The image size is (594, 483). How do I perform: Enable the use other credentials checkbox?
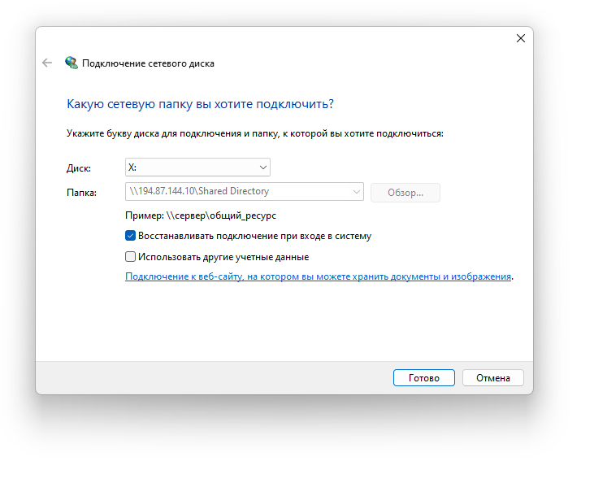point(130,257)
